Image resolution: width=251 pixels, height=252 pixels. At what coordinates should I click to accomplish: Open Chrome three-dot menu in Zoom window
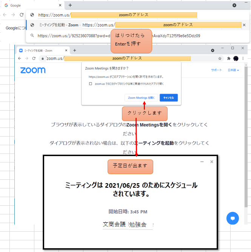[242, 59]
